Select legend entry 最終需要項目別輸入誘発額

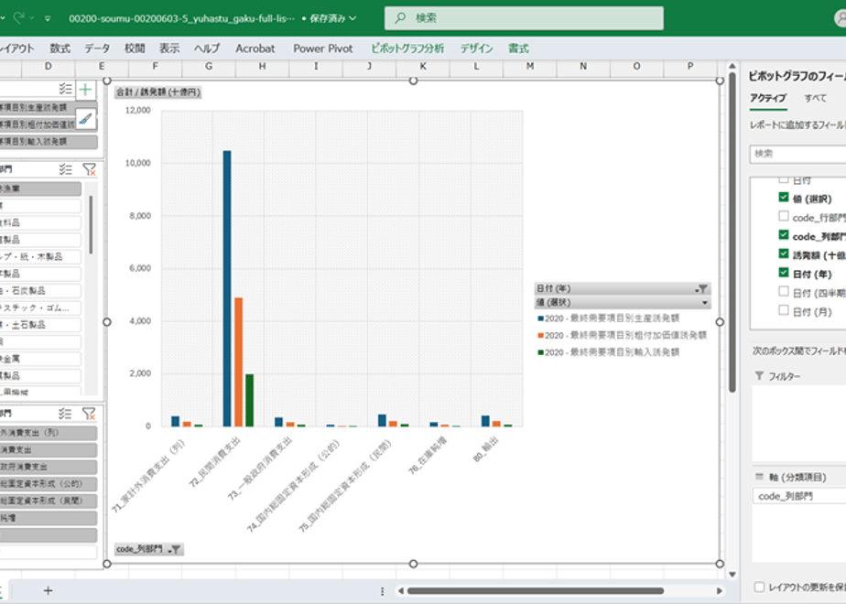(609, 352)
